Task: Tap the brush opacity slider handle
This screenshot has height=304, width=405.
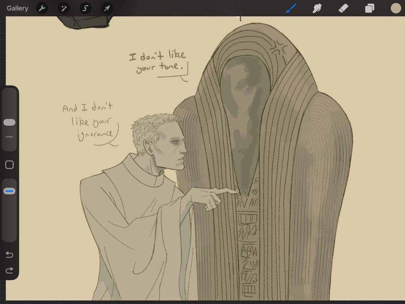Action: (x=9, y=192)
